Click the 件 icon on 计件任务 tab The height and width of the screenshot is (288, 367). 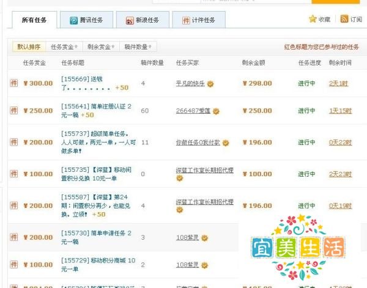pyautogui.click(x=186, y=20)
